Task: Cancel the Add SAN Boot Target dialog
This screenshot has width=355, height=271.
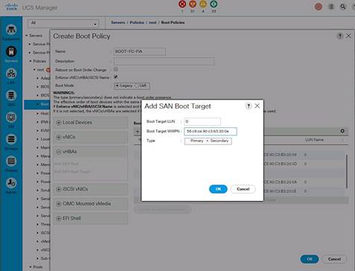Action: pyautogui.click(x=243, y=189)
